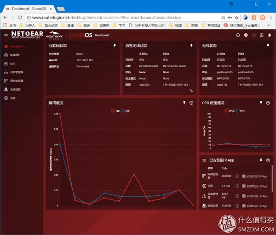Open the 常用网站 bookmarks folder
The image size is (276, 235).
[211, 25]
